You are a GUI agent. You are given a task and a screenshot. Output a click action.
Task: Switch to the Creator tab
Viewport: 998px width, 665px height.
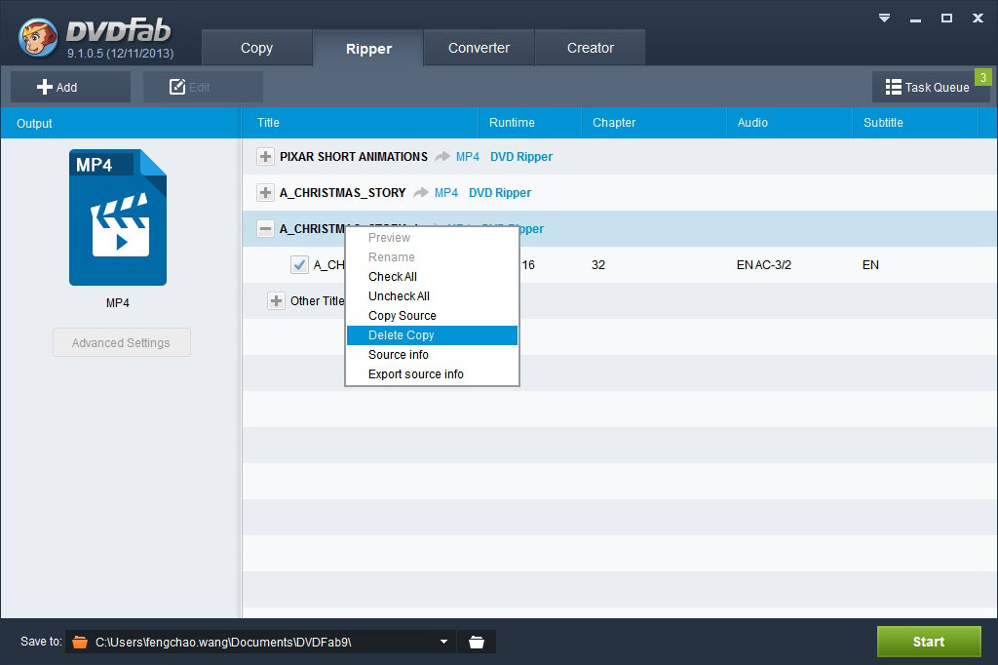coord(590,48)
